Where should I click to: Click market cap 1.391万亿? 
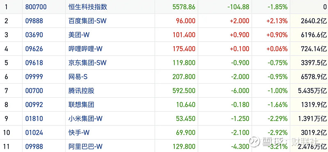click(x=312, y=118)
